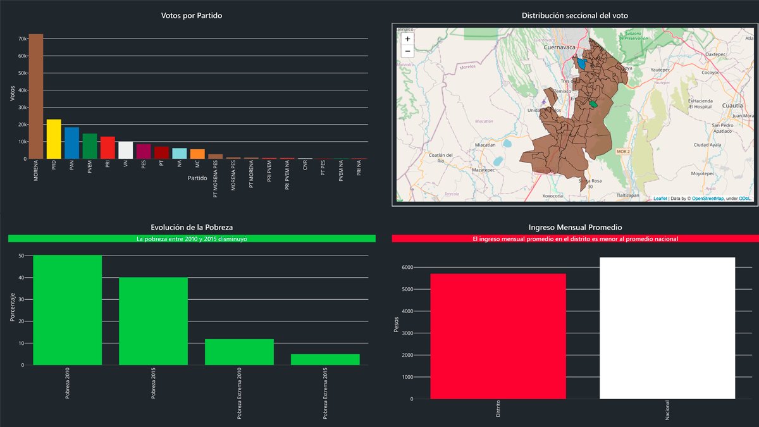Viewport: 759px width, 427px height.
Task: Click the PT MORENA PES coalition bar
Action: tap(216, 156)
